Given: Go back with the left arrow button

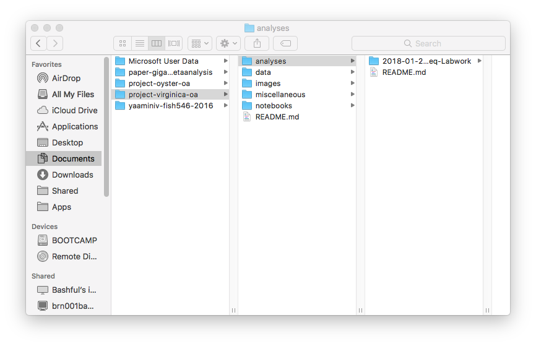Looking at the screenshot, I should 38,43.
